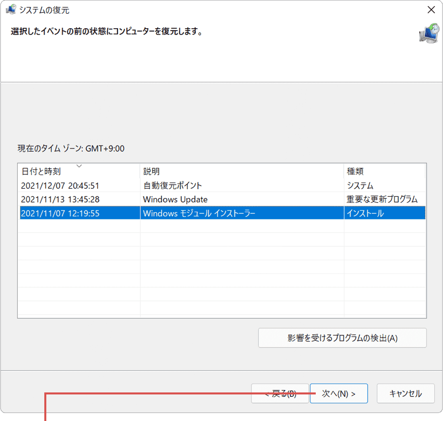This screenshot has width=443, height=421.
Task: Click the computer restore graphic in header
Action: [429, 33]
